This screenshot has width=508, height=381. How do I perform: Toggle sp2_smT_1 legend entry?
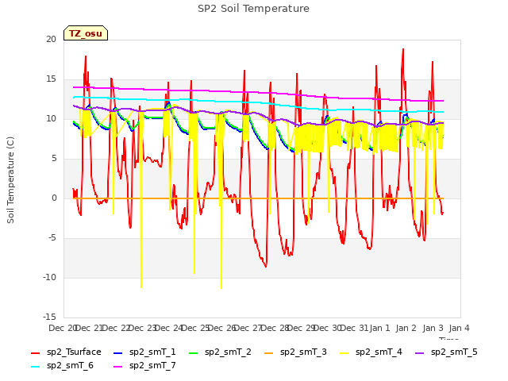pyautogui.click(x=144, y=352)
